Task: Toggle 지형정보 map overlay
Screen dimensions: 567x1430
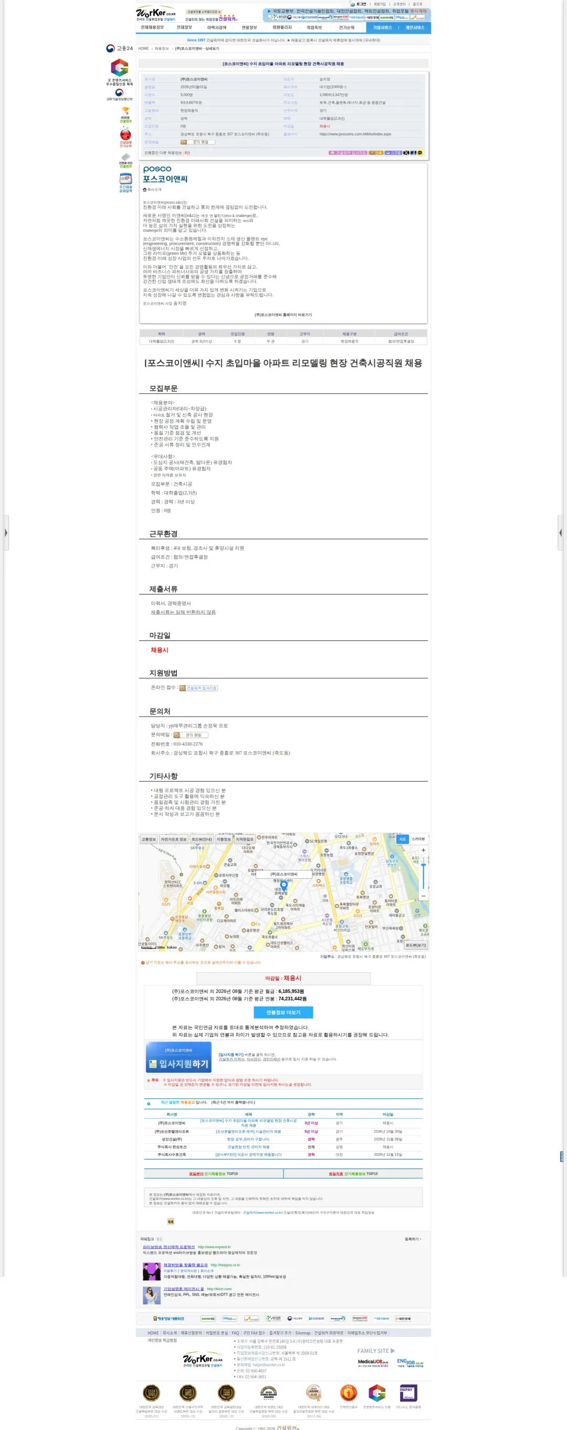Action: pyautogui.click(x=224, y=839)
